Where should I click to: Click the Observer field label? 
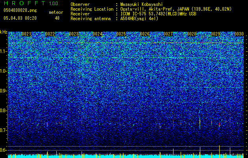pos(80,4)
